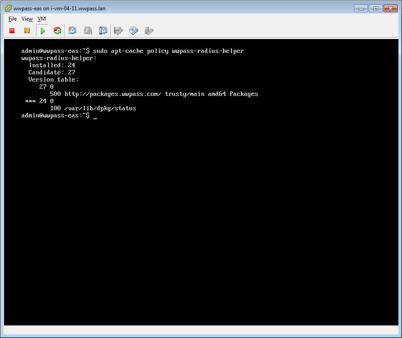Open the Snapshot Manager
The width and height of the screenshot is (402, 338).
coord(102,30)
